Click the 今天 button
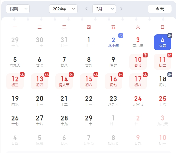Image resolution: width=176 pixels, height=153 pixels. [x=160, y=9]
